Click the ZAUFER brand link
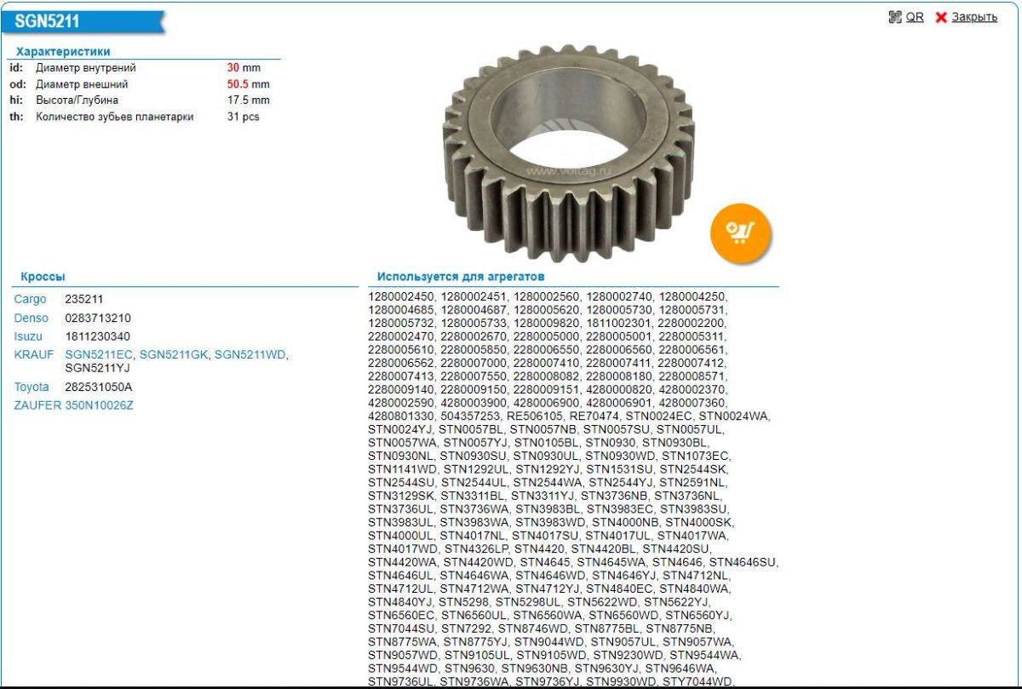This screenshot has height=689, width=1022. [x=37, y=405]
